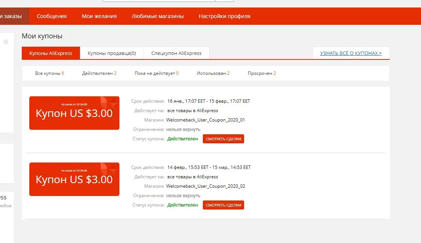
Task: Open the Сообщения menu item
Action: (52, 16)
